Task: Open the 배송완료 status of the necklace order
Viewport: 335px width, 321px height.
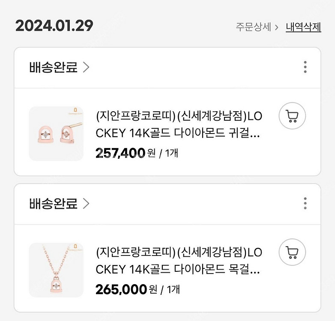Action: click(x=54, y=203)
